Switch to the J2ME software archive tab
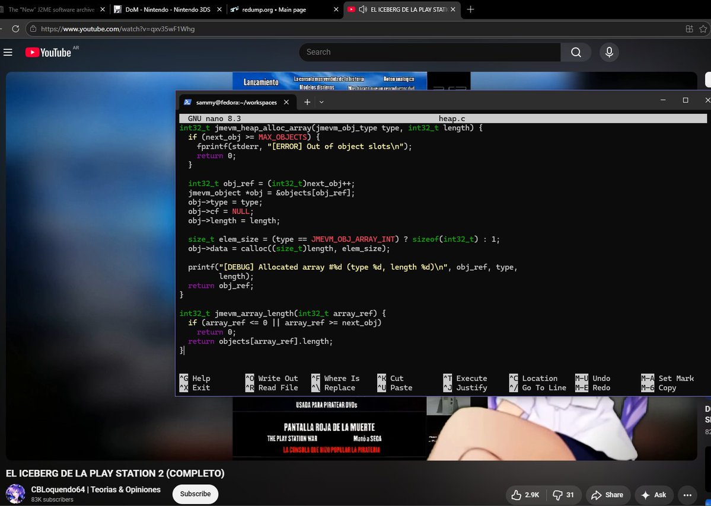711x506 pixels. [51, 9]
